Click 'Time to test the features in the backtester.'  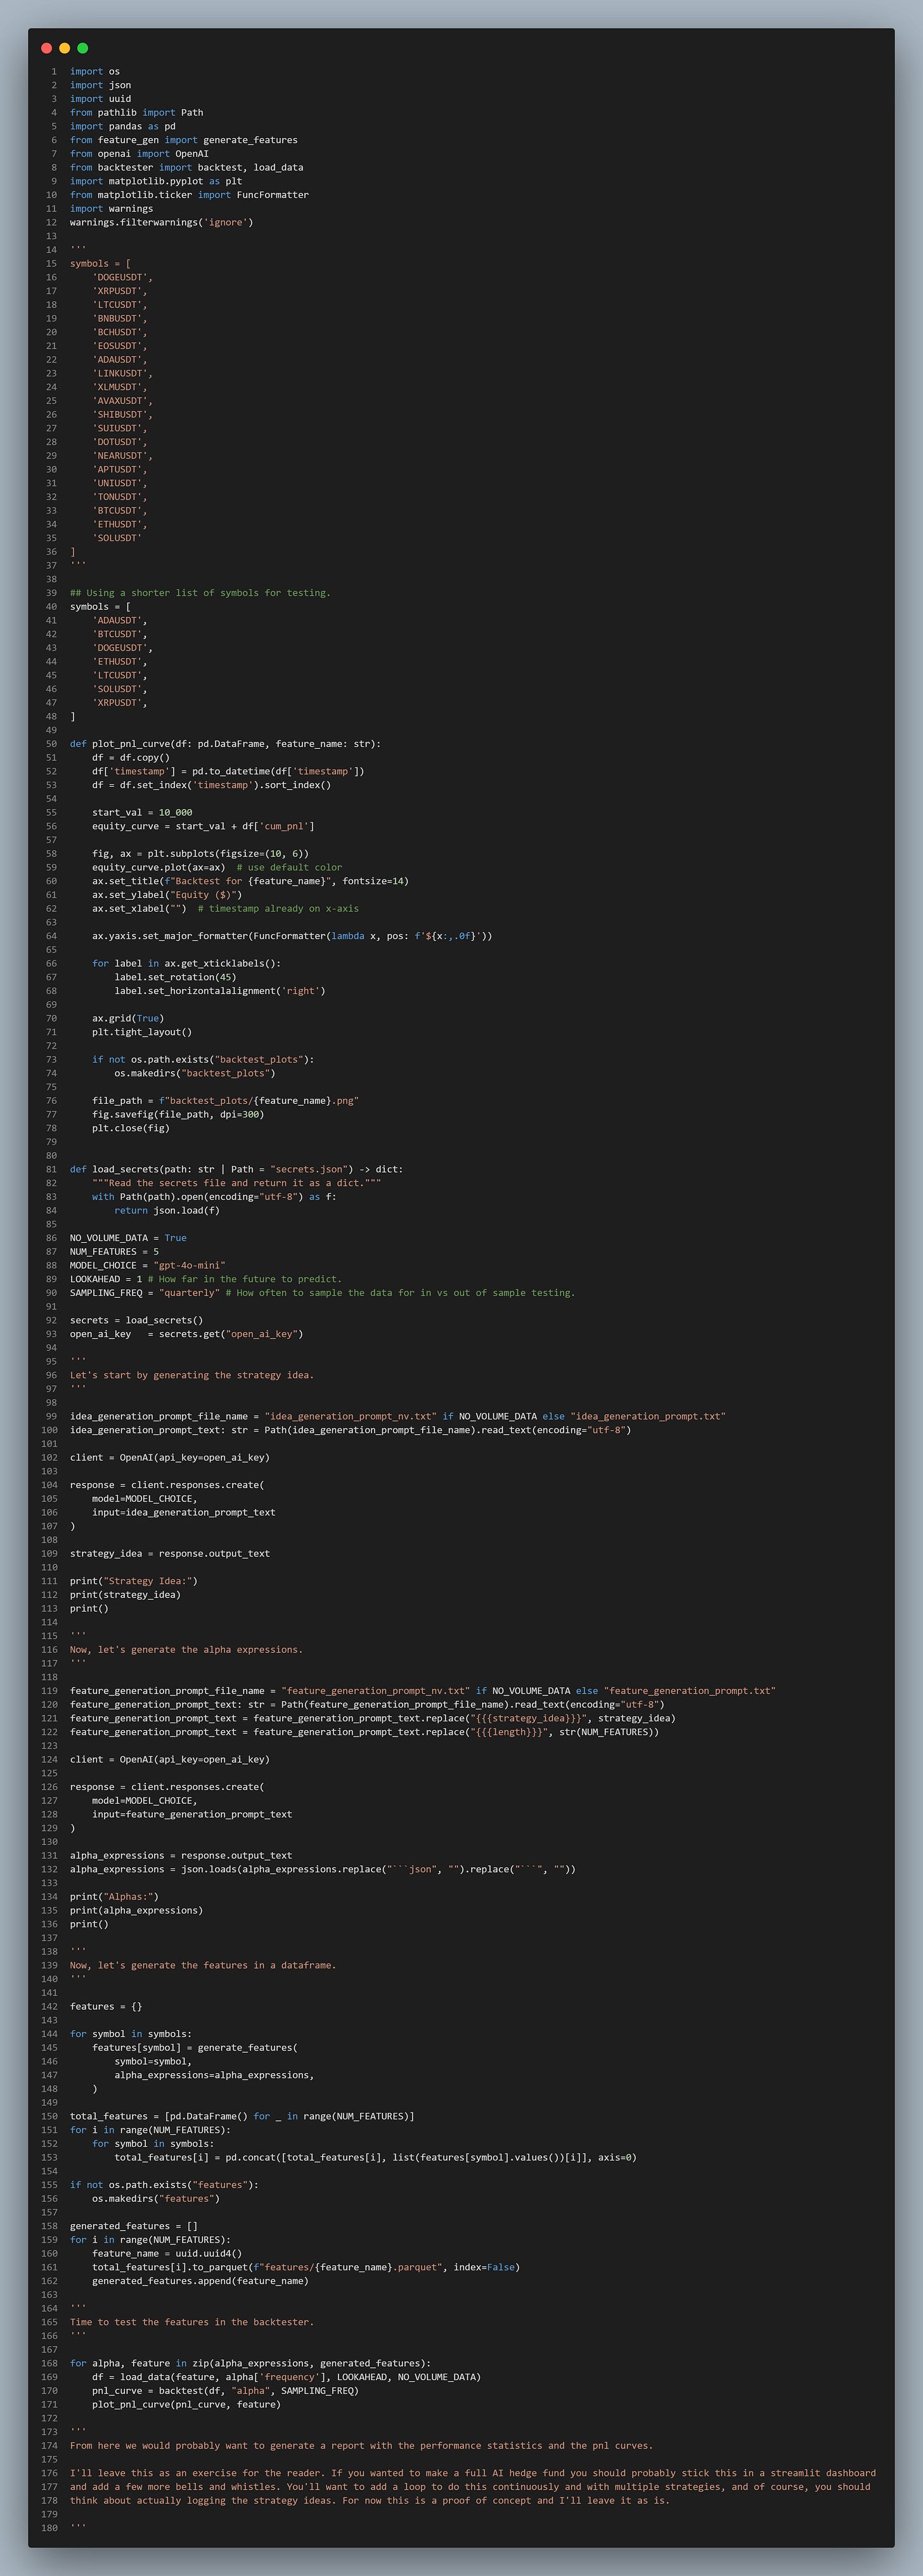coord(192,2322)
